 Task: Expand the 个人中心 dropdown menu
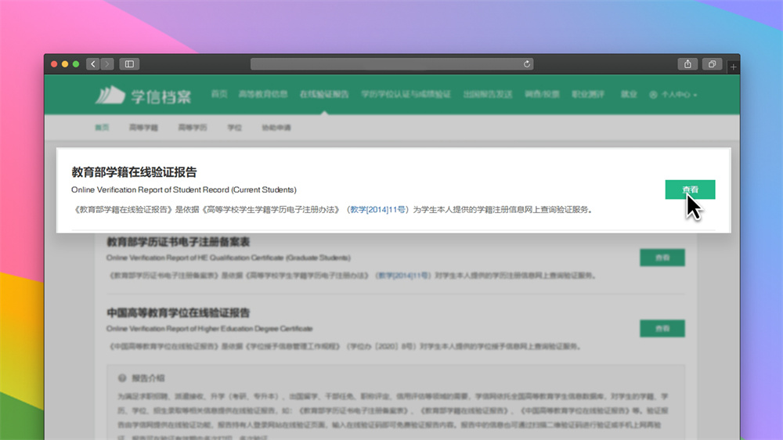click(673, 95)
